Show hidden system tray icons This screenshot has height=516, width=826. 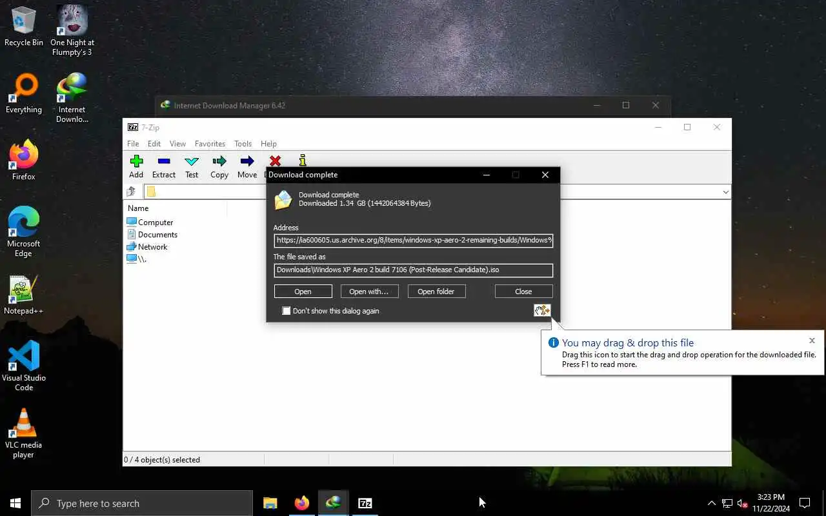point(712,503)
